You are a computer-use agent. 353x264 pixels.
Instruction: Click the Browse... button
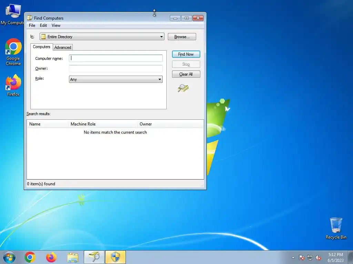(x=182, y=36)
